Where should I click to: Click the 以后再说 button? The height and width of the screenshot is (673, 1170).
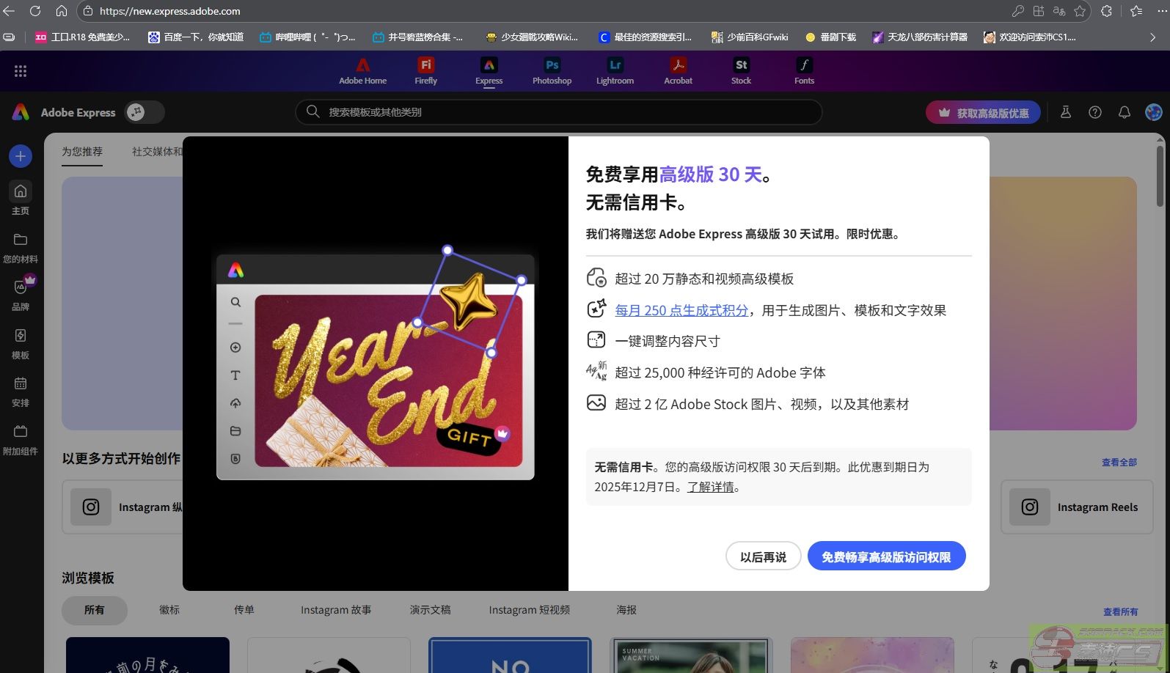coord(763,556)
